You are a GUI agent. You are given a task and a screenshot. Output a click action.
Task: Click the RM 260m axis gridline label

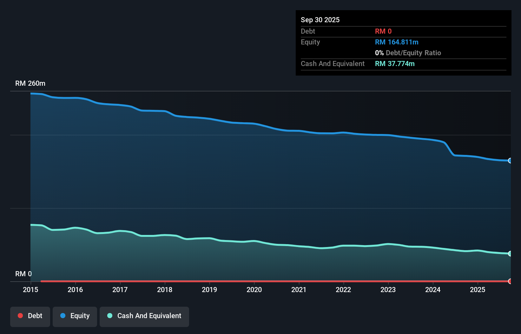click(30, 83)
